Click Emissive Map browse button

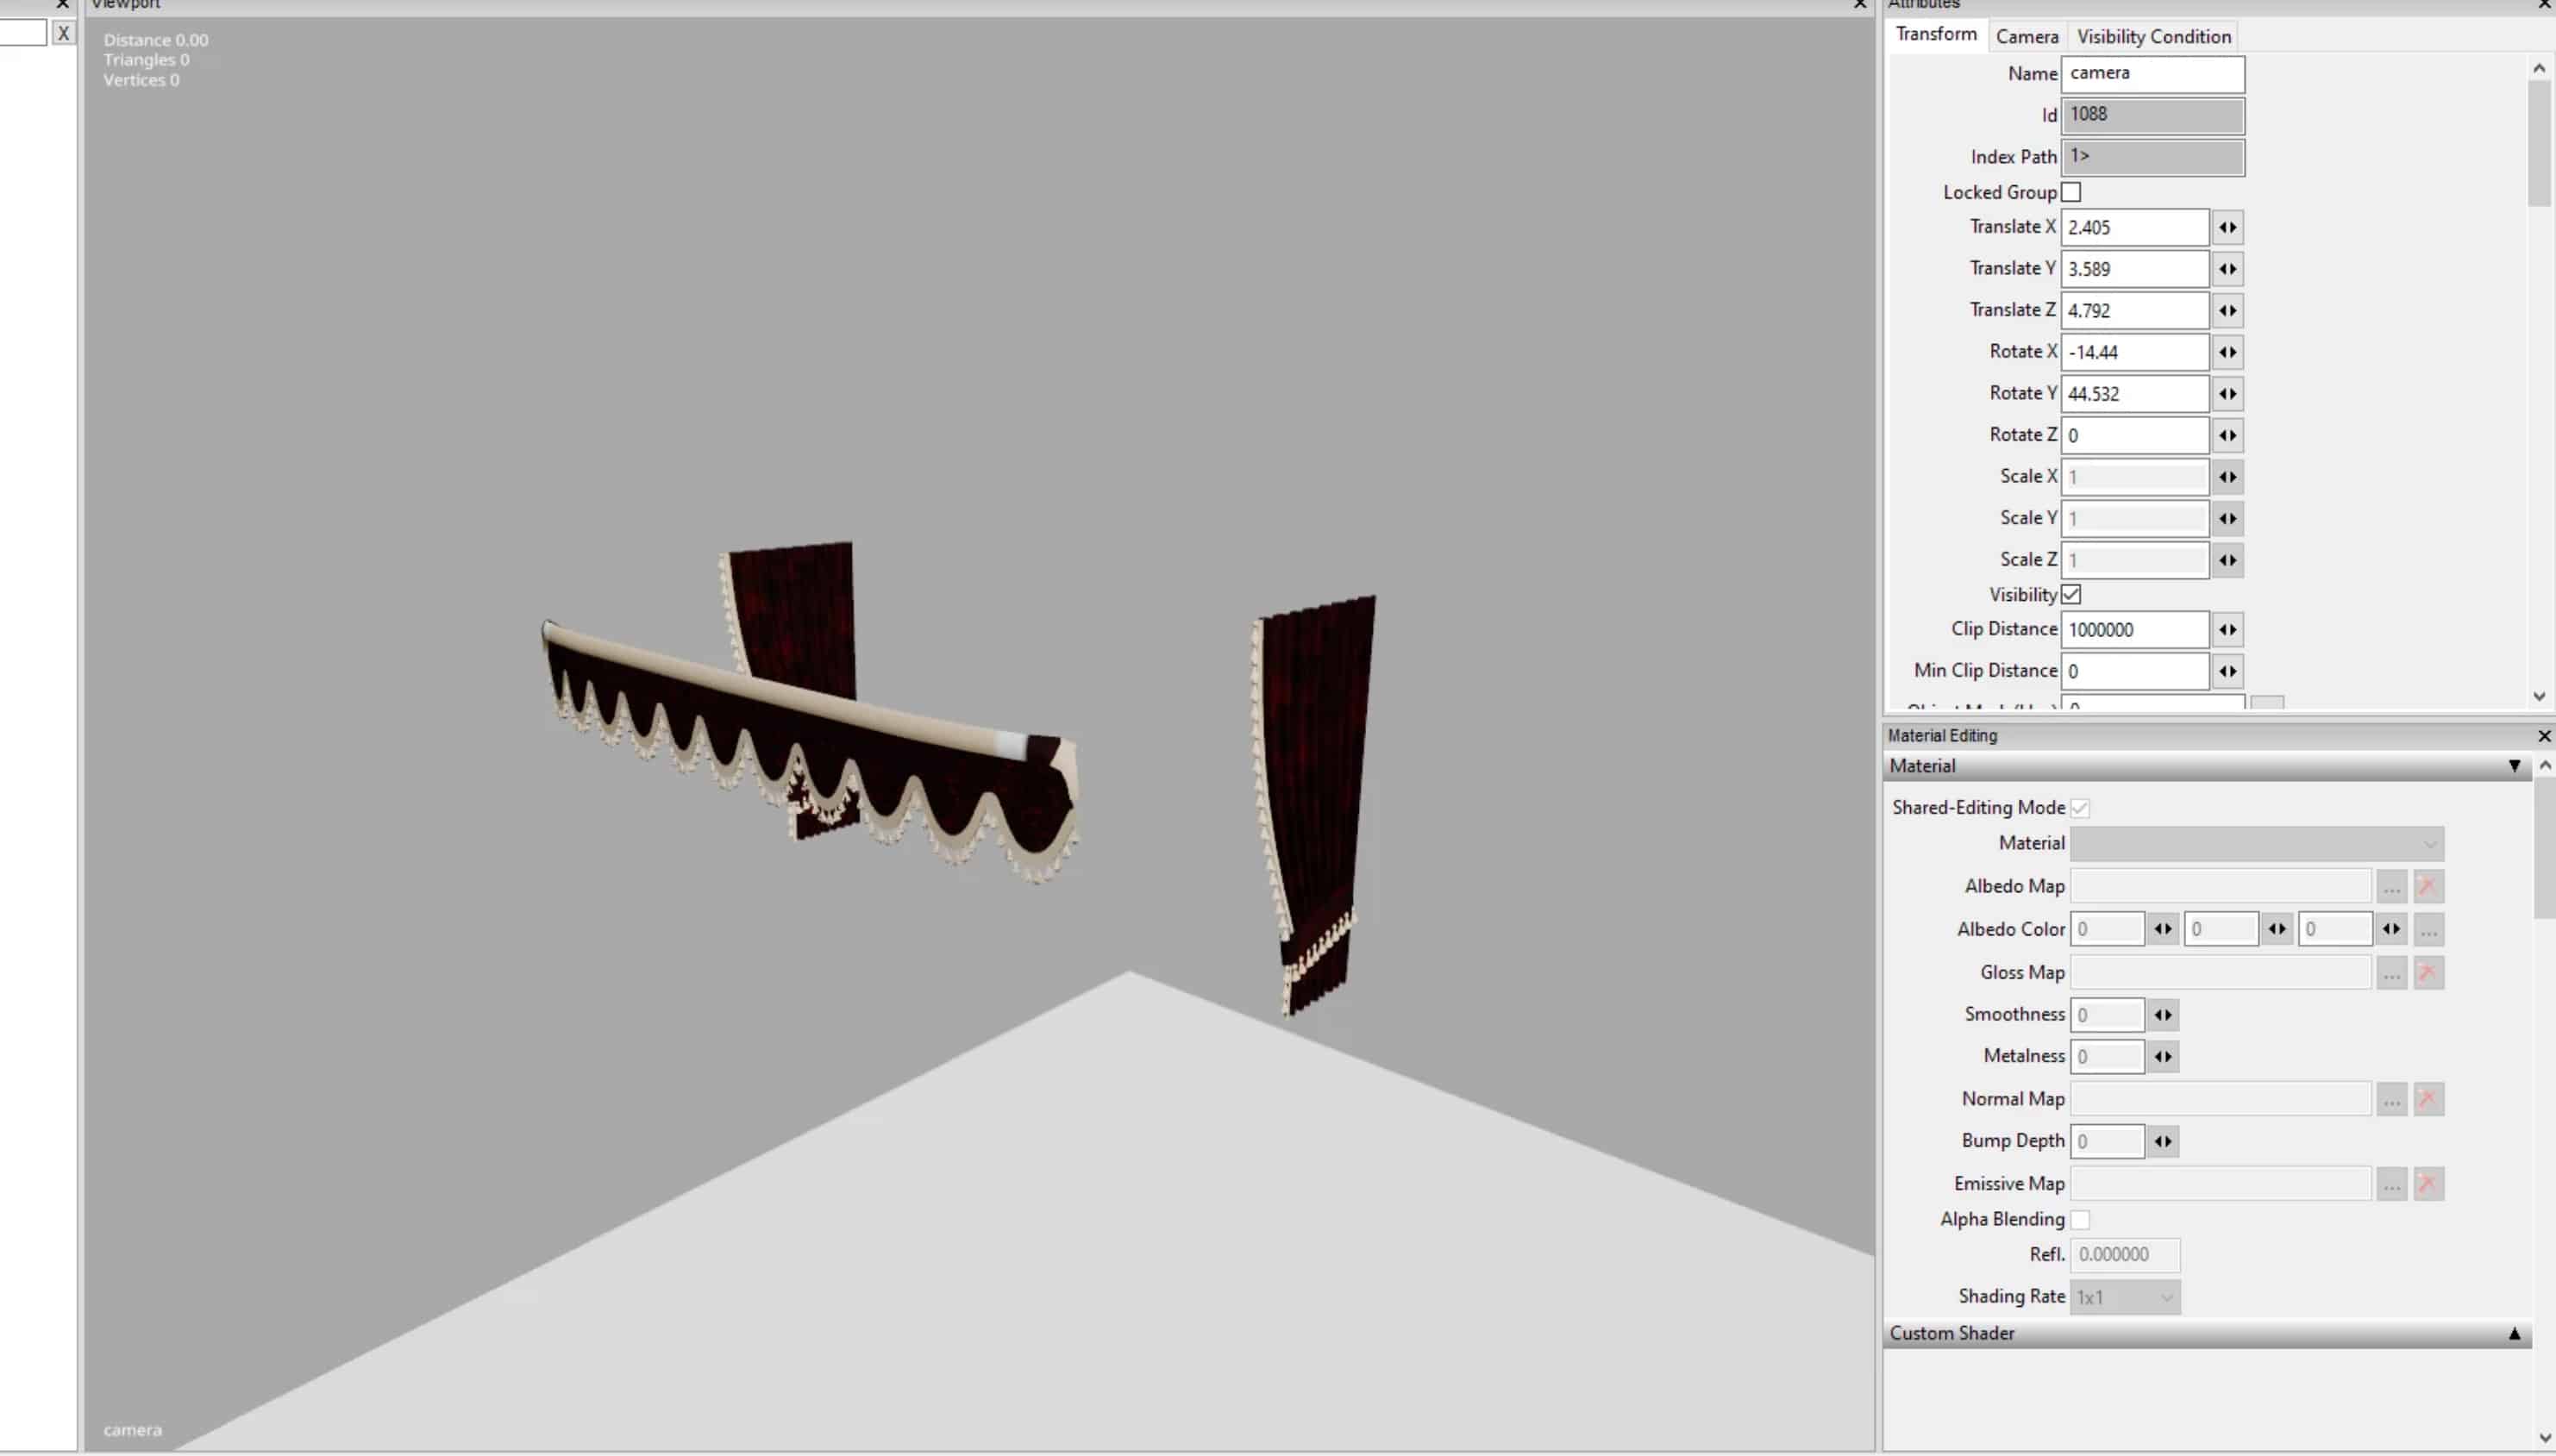click(x=2391, y=1185)
